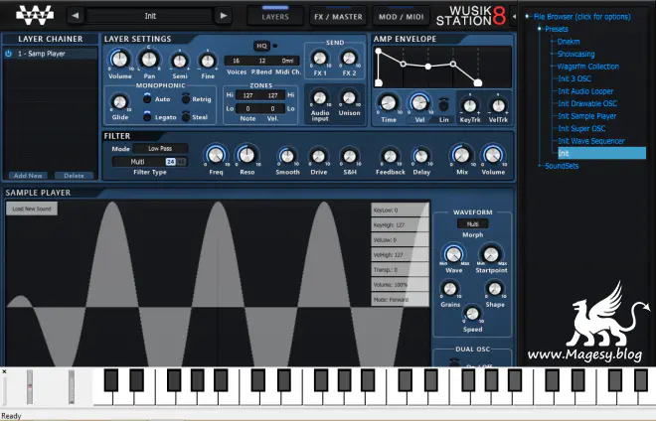Click the FX 1 send knob
This screenshot has height=421, width=656.
coord(320,58)
